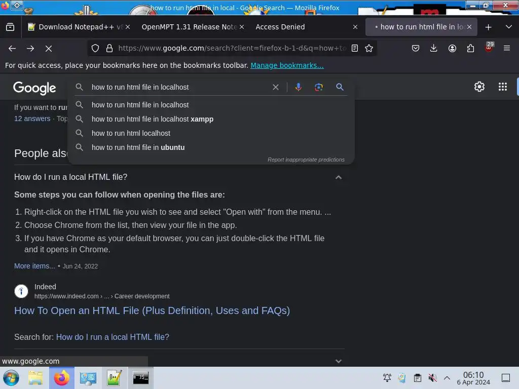Switch to the Access Denied tab
The height and width of the screenshot is (389, 519).
click(280, 27)
